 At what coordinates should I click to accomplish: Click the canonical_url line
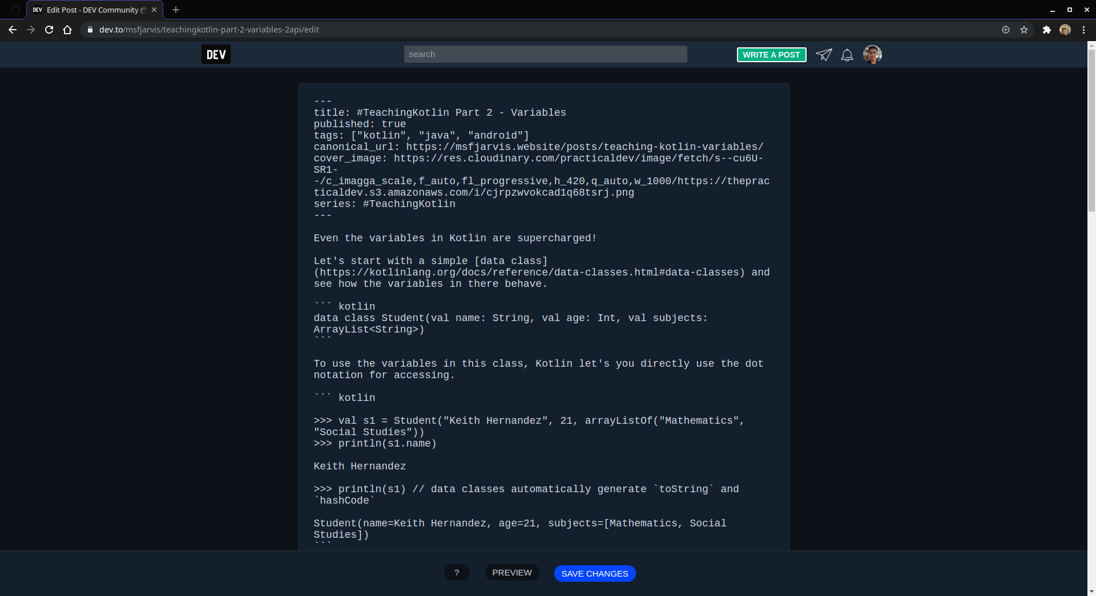[x=538, y=147]
